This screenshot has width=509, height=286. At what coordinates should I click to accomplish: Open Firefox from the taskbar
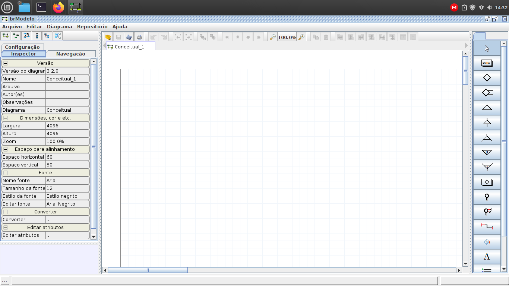coord(59,7)
